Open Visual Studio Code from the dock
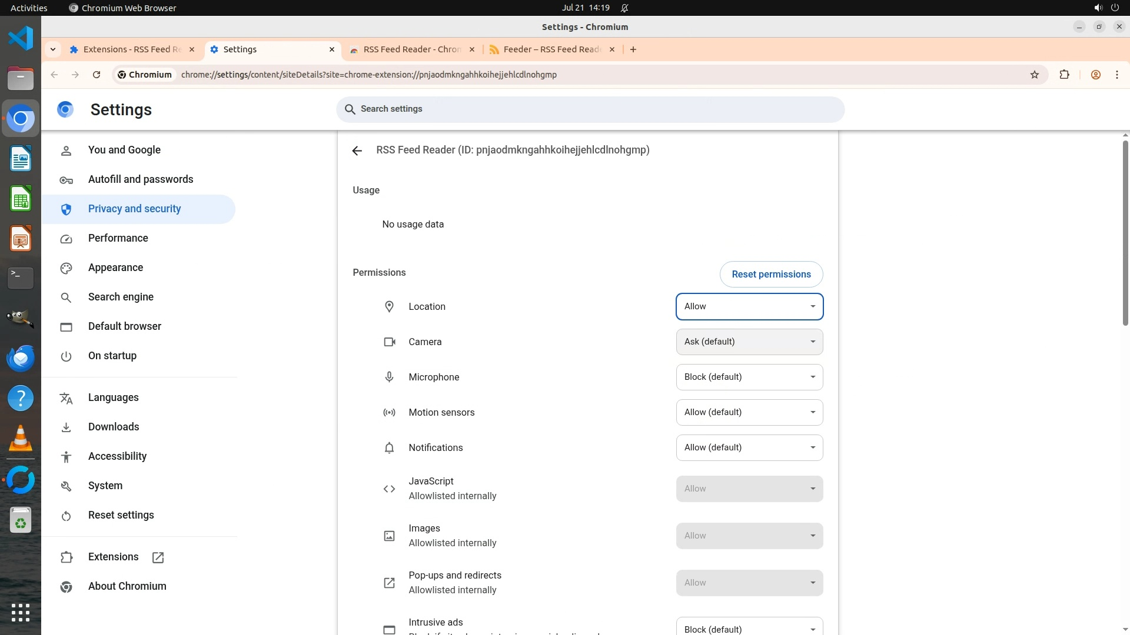Screen dimensions: 1130x635 pos(21,38)
